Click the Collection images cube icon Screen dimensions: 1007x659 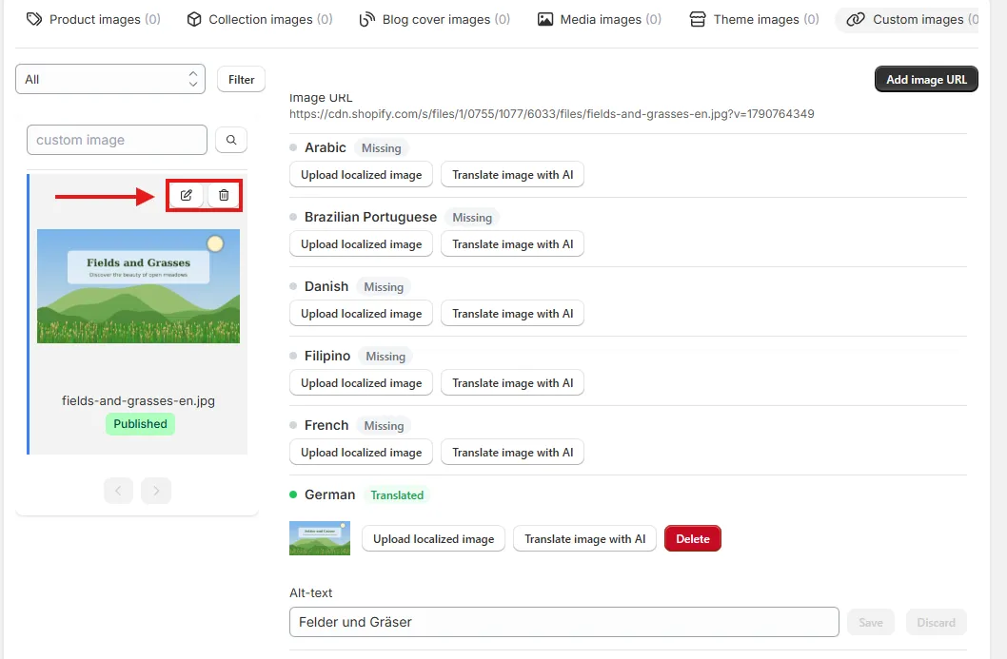[x=194, y=19]
